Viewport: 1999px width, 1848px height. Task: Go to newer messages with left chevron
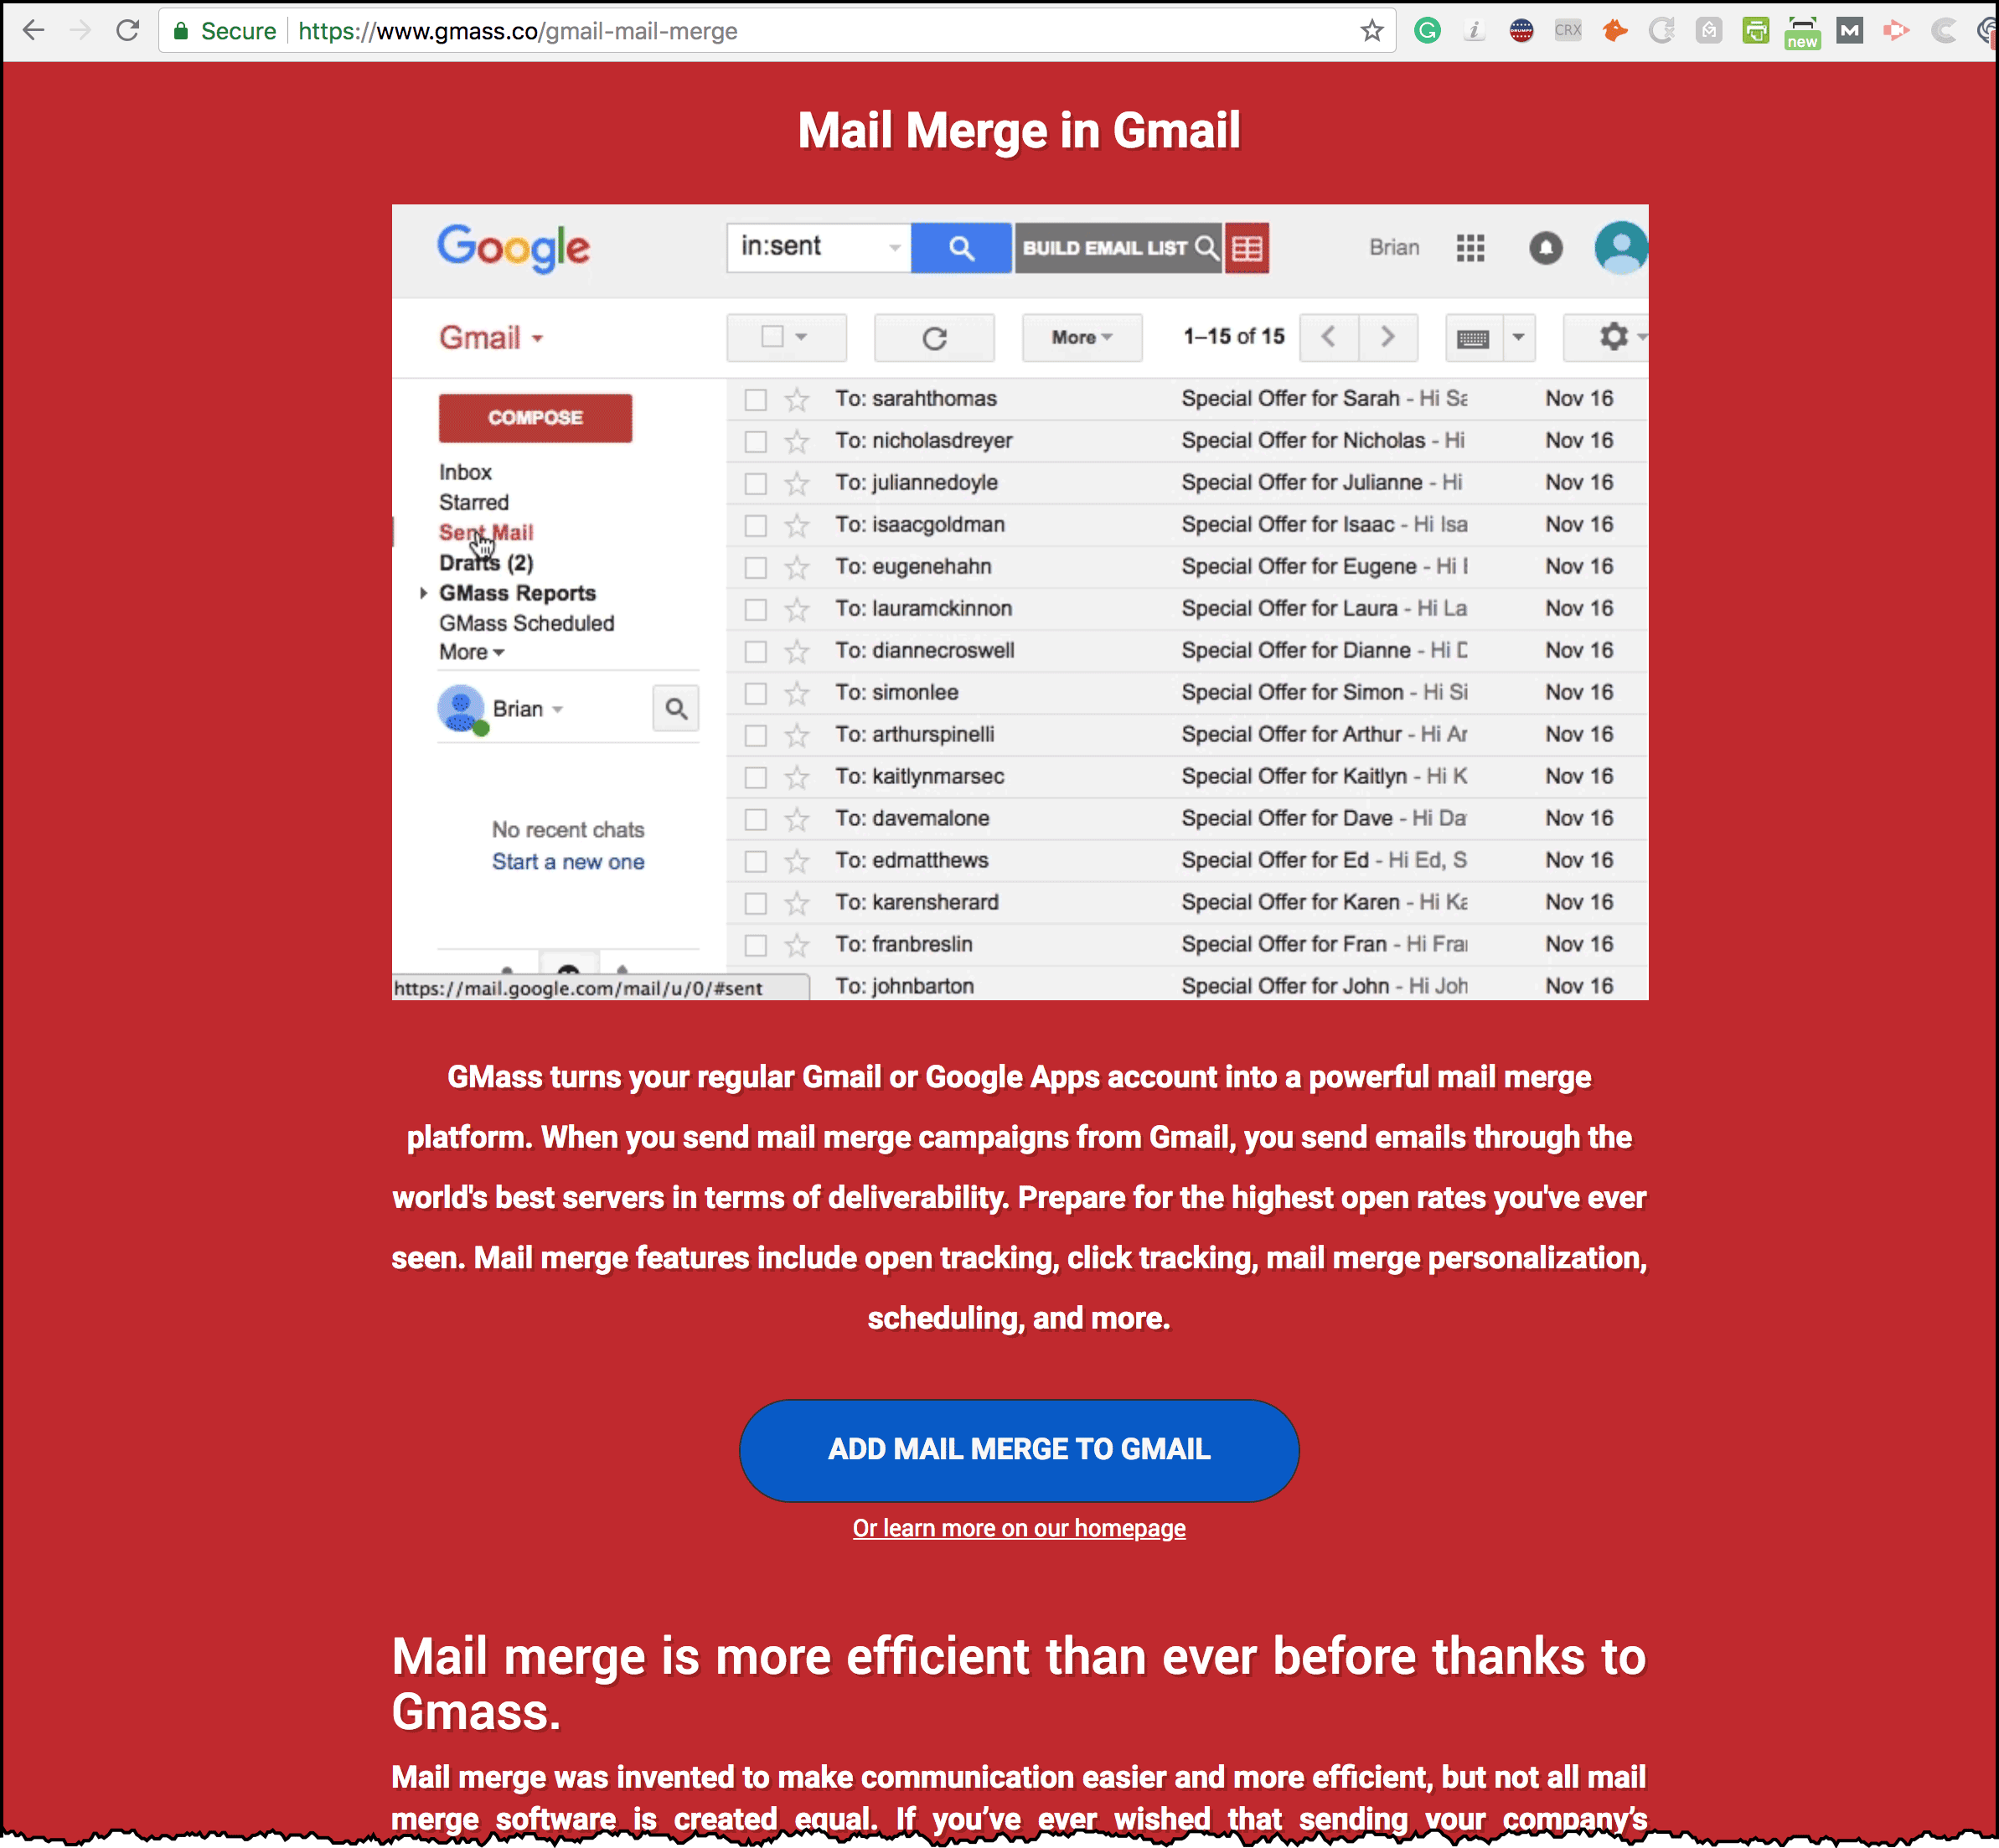(1329, 337)
